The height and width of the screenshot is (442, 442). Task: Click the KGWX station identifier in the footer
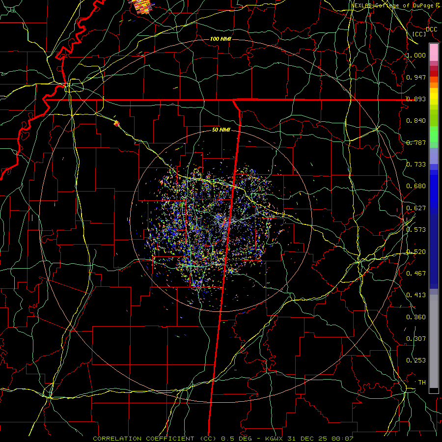(x=275, y=439)
